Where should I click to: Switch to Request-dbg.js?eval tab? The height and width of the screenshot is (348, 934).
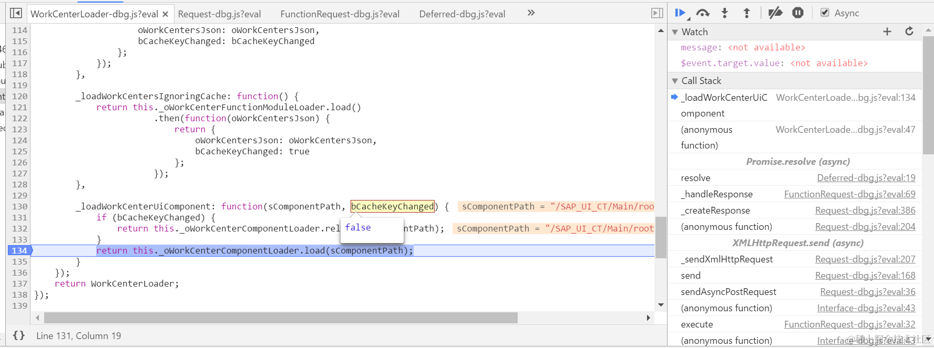(x=219, y=14)
